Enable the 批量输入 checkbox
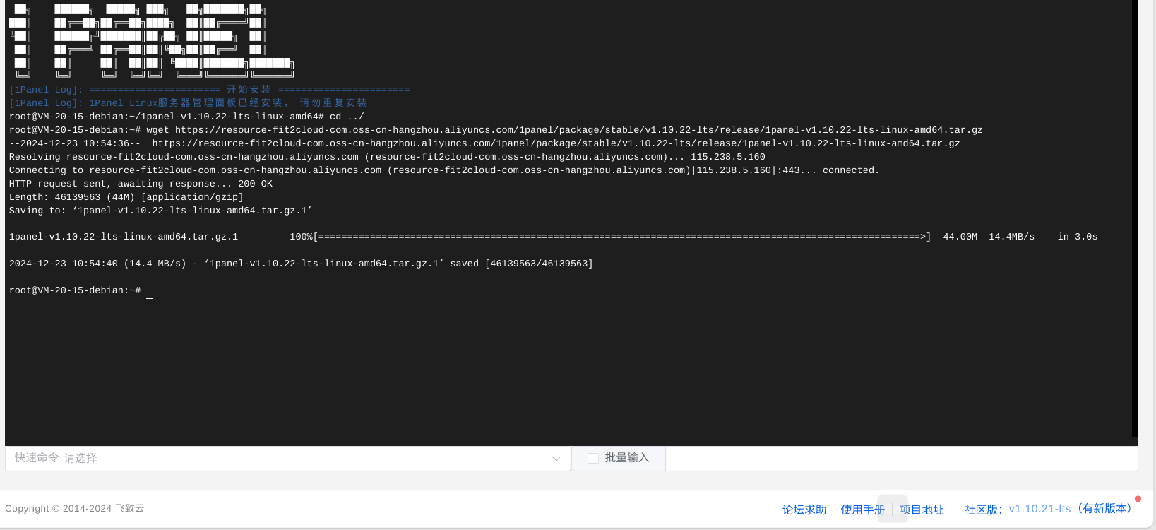Image resolution: width=1156 pixels, height=530 pixels. [x=593, y=458]
